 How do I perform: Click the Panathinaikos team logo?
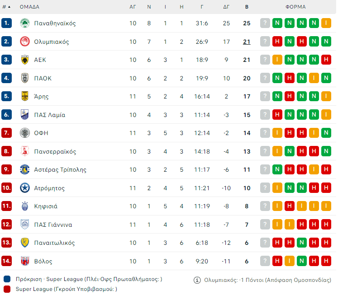(25, 23)
